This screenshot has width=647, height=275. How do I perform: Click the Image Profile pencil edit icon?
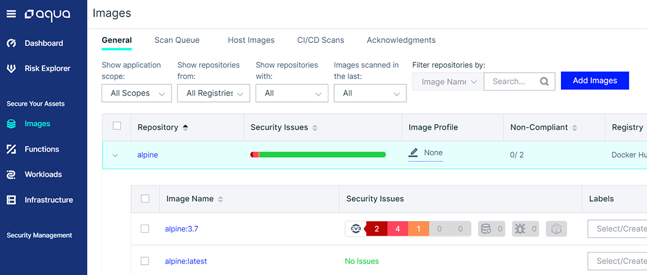413,153
